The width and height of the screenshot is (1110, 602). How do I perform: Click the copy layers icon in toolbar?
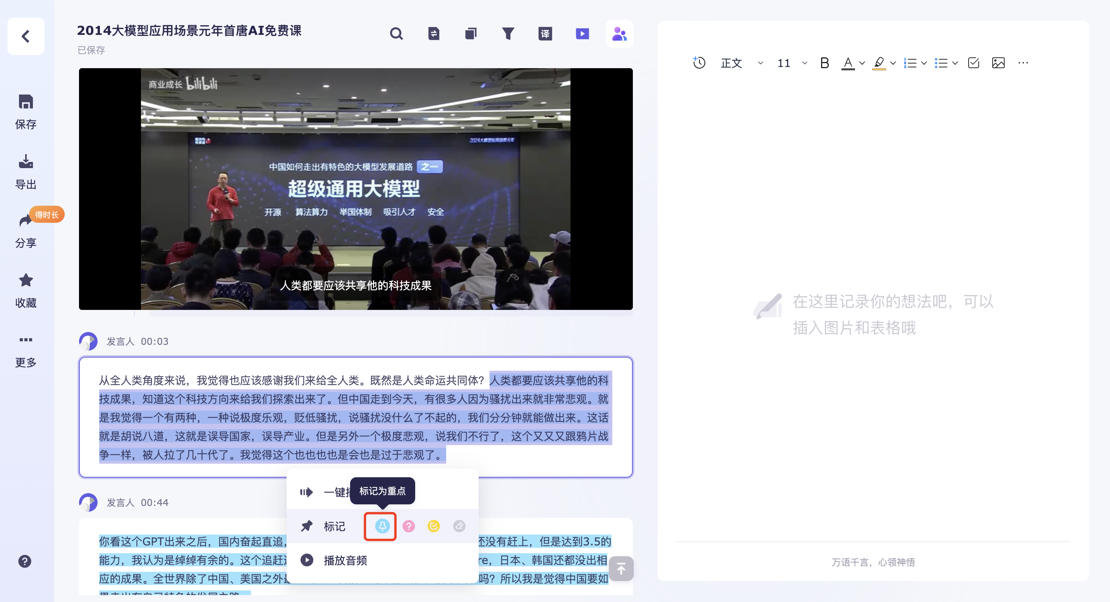pos(471,34)
